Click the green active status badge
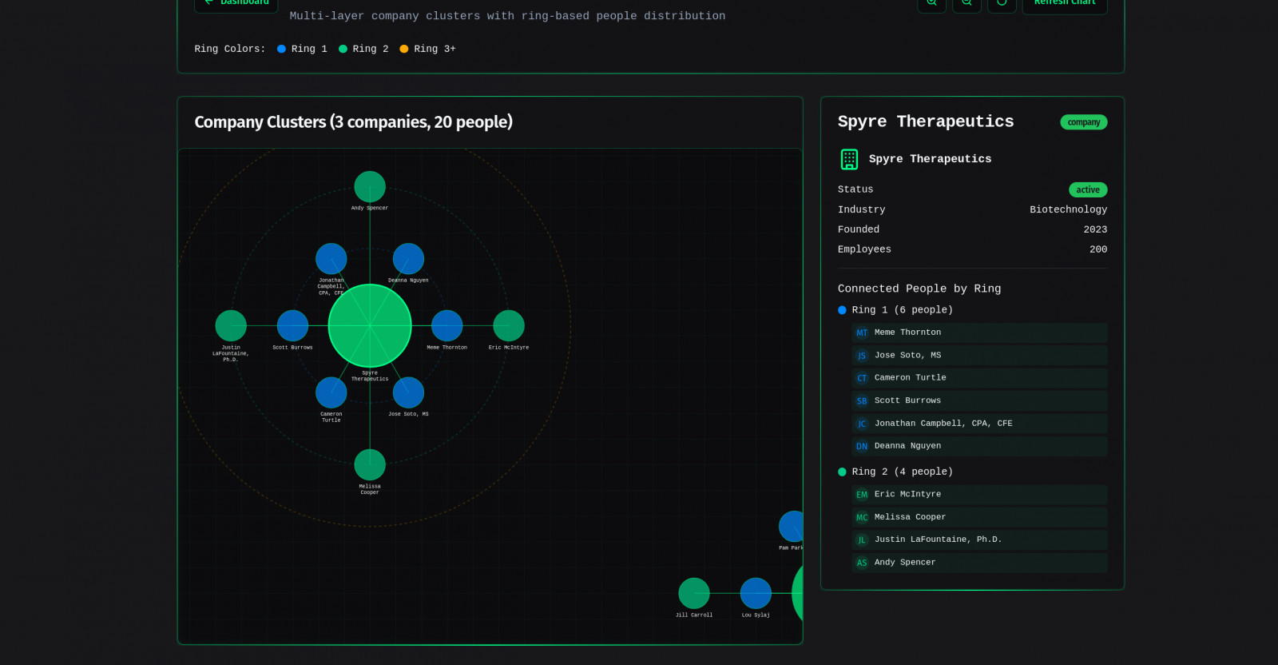This screenshot has height=665, width=1278. point(1087,190)
